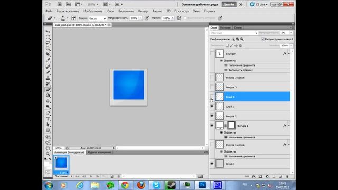Click the layer style fx icon at the Layers panel bottom
Image resolution: width=338 pixels, height=190 pixels.
tap(253, 176)
